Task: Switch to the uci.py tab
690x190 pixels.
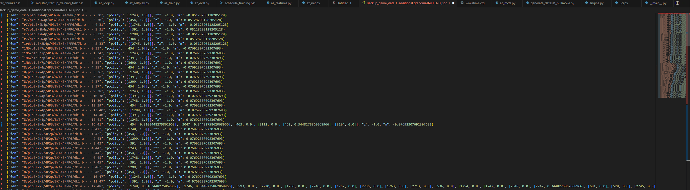Action: pyautogui.click(x=624, y=3)
